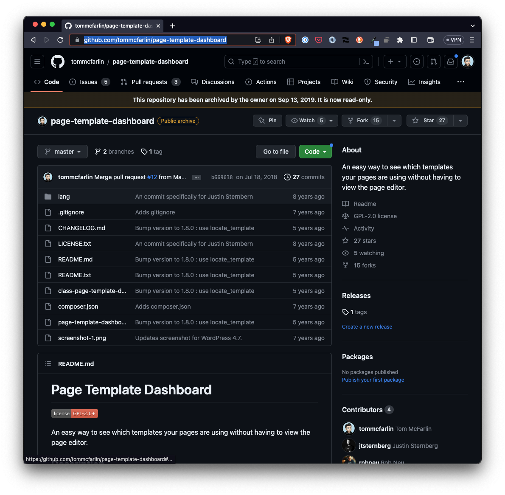Expand the more repository tabs ellipsis menu

point(461,82)
